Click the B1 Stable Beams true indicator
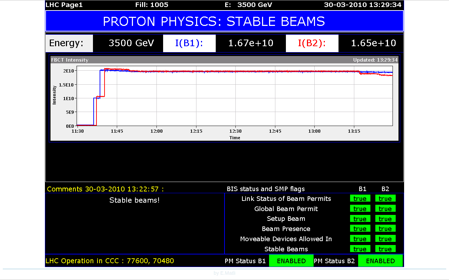Image resolution: width=449 pixels, height=280 pixels. tap(360, 249)
